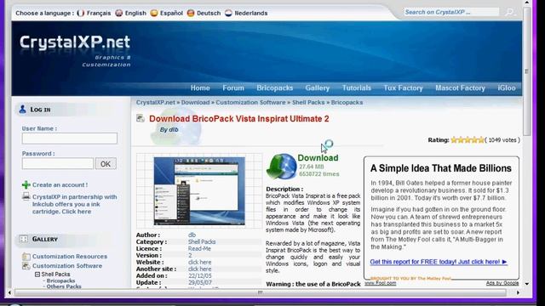Focus the User Name input field
Screen dimensions: 545x306
[x=70, y=139]
